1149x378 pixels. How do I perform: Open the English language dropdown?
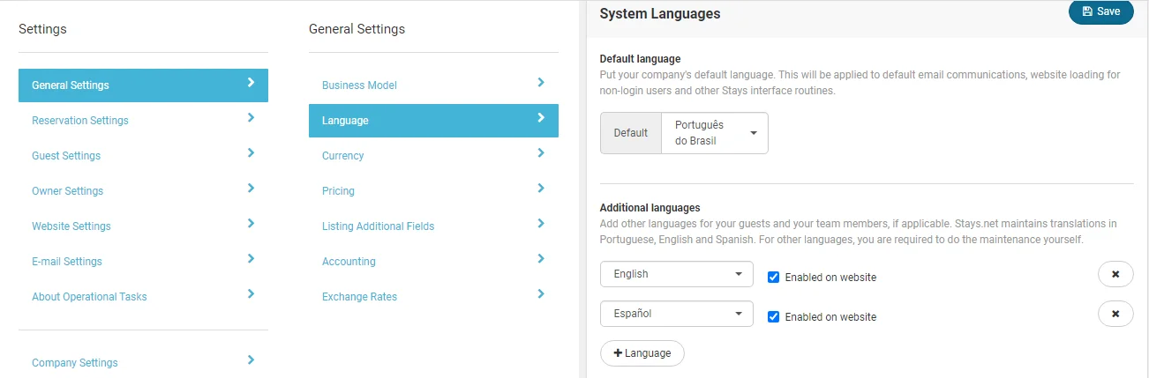click(676, 274)
